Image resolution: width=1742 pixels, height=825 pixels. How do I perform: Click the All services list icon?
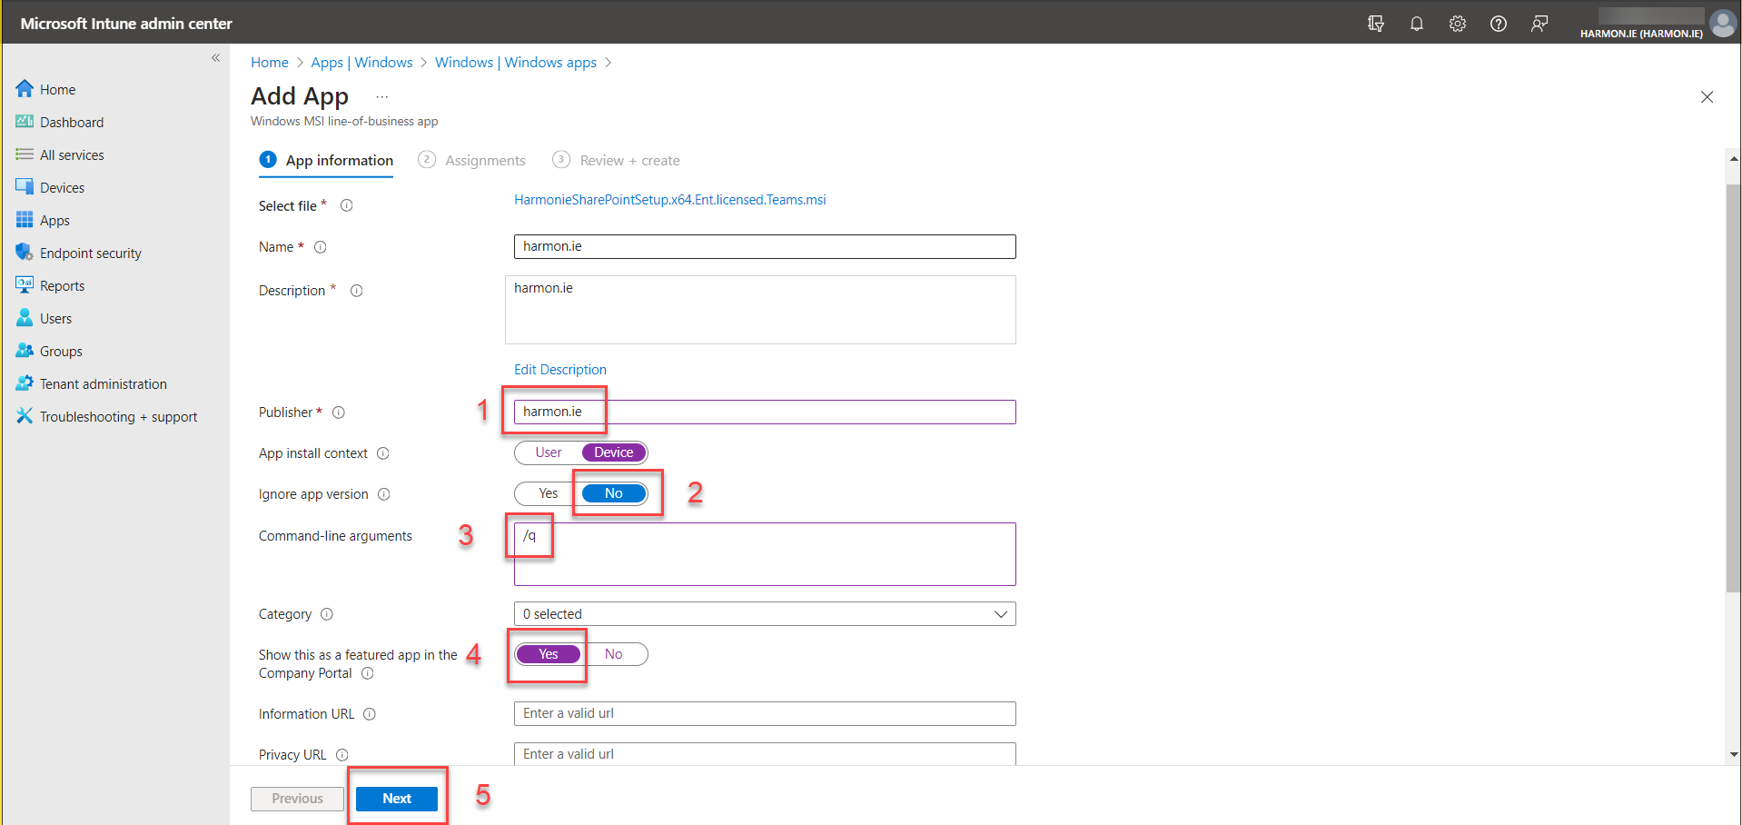[x=25, y=154]
